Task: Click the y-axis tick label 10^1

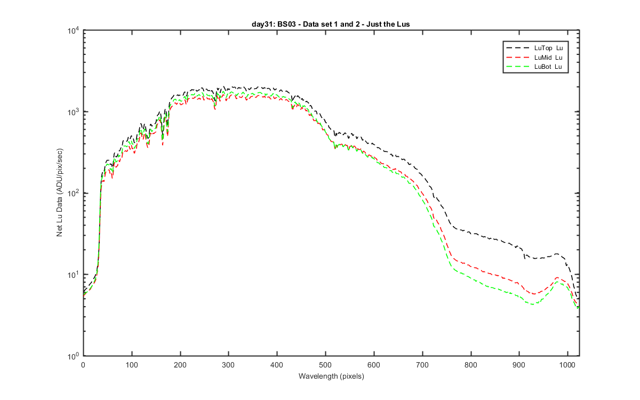Action: (73, 274)
